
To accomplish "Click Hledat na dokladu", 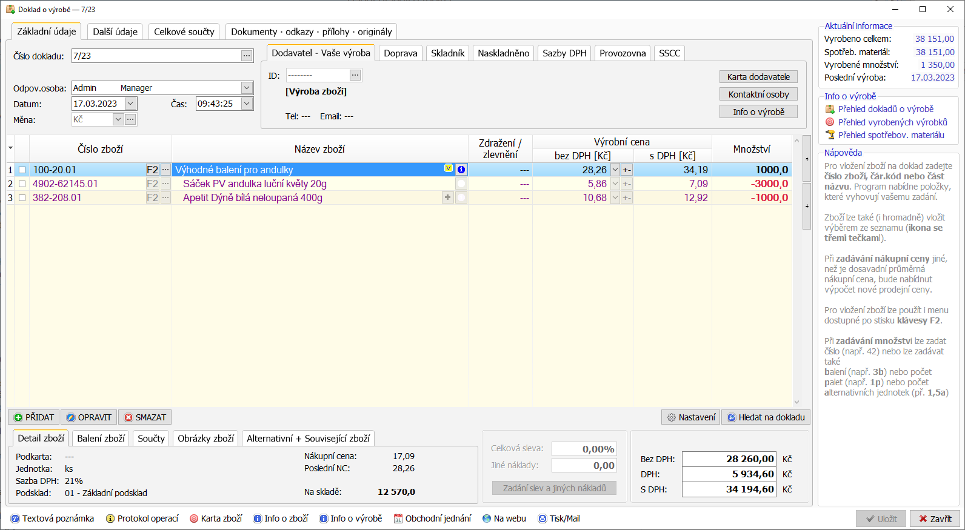I will point(766,417).
